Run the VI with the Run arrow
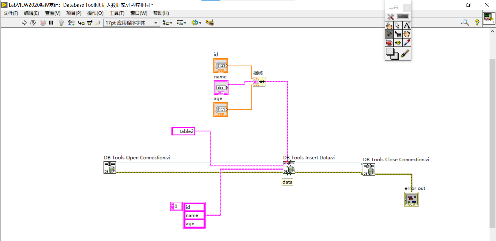496x241 pixels. [x=25, y=23]
